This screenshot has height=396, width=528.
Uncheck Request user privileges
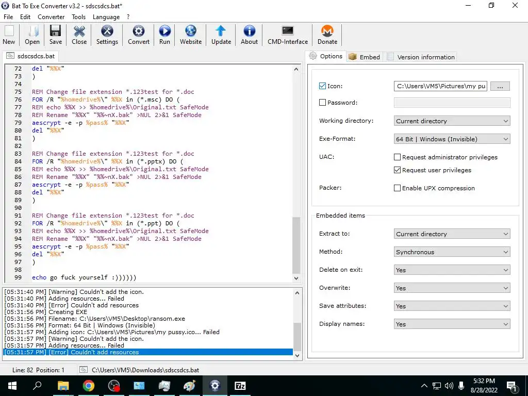(x=398, y=170)
